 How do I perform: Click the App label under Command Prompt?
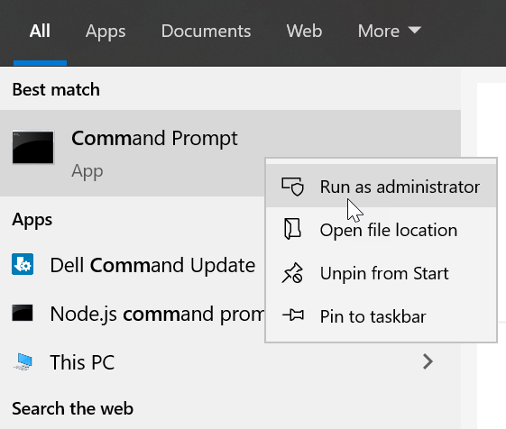(87, 171)
